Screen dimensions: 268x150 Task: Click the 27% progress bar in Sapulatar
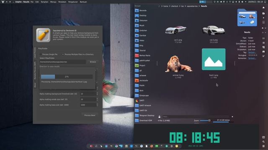(67, 77)
